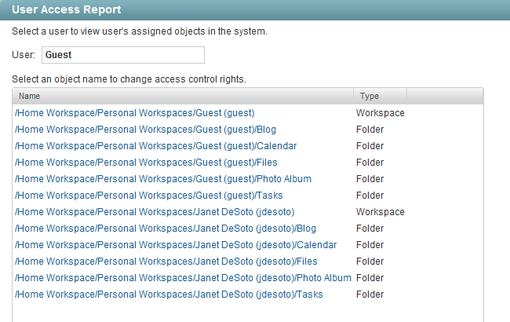
Task: Open Janet DeSoto's Tasks folder link
Action: click(x=168, y=295)
